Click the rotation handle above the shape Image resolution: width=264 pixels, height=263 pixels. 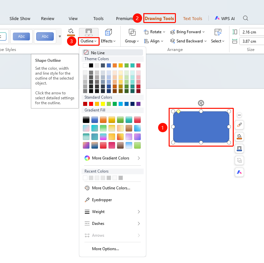click(201, 103)
